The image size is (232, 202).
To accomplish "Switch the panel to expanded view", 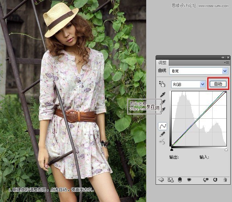I will coord(170,180).
